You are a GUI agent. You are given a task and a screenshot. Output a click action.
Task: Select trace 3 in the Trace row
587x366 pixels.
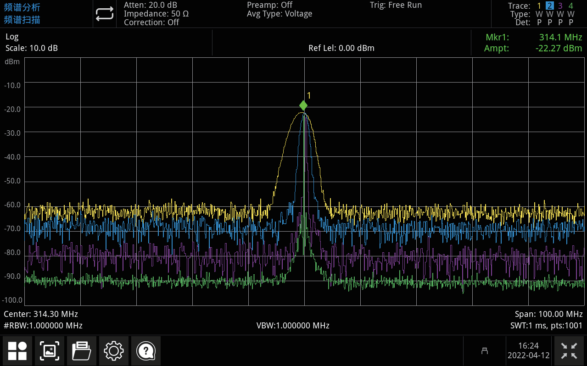[560, 6]
